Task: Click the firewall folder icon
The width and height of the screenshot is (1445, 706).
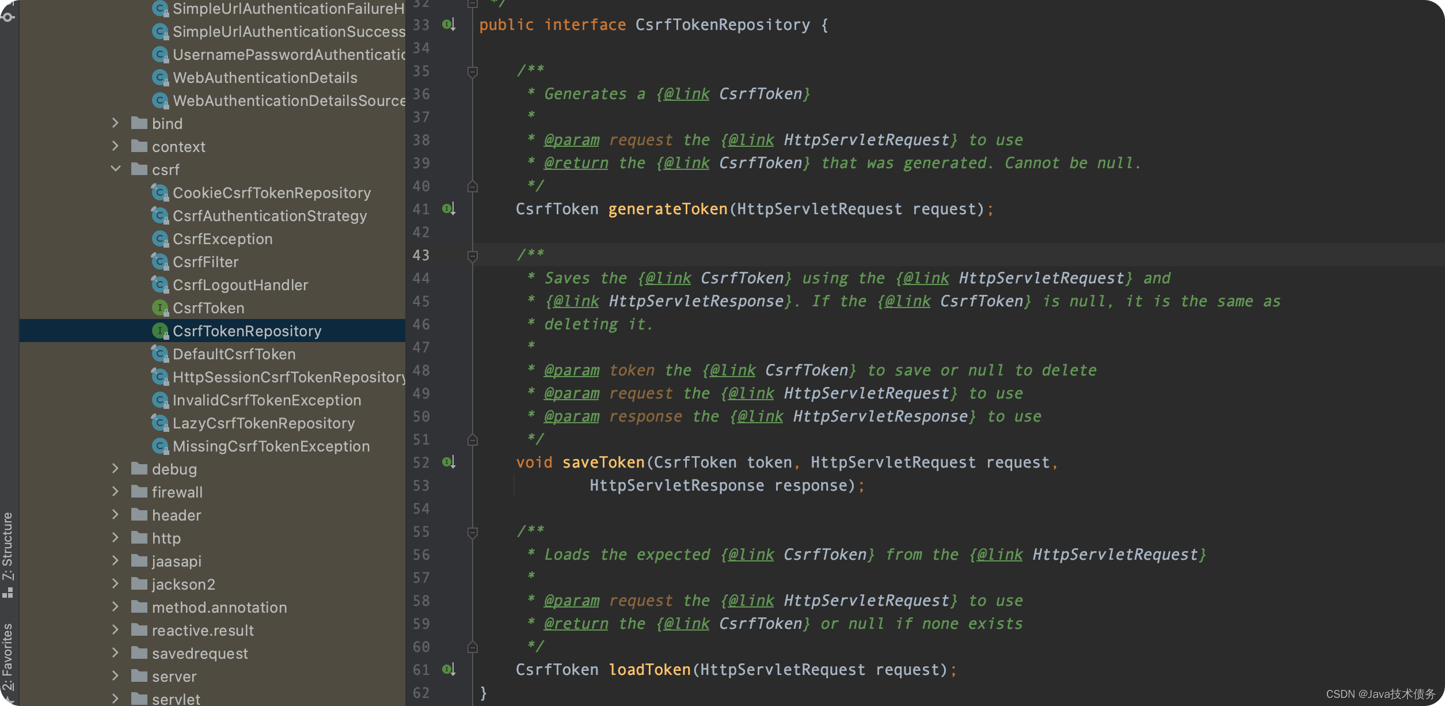Action: click(x=139, y=492)
